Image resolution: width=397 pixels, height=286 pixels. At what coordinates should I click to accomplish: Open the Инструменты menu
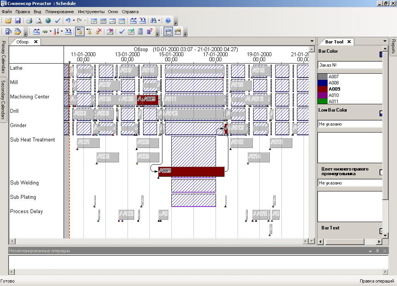pos(91,12)
